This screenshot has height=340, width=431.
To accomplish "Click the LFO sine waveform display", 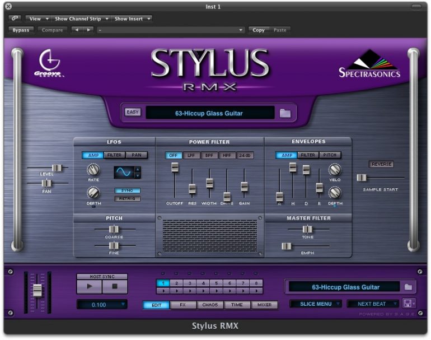I will click(x=124, y=172).
